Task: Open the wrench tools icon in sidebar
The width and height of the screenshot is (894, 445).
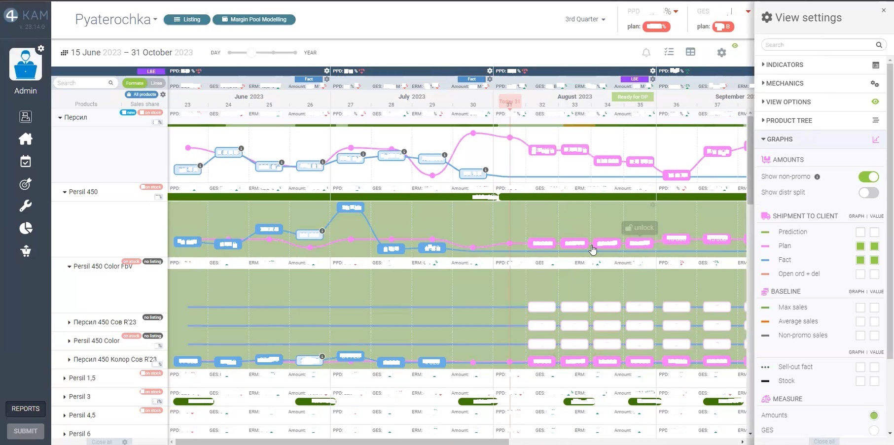Action: [26, 206]
